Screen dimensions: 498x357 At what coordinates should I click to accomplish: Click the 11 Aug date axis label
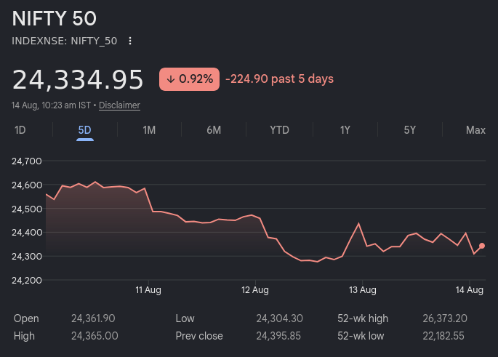(x=148, y=290)
